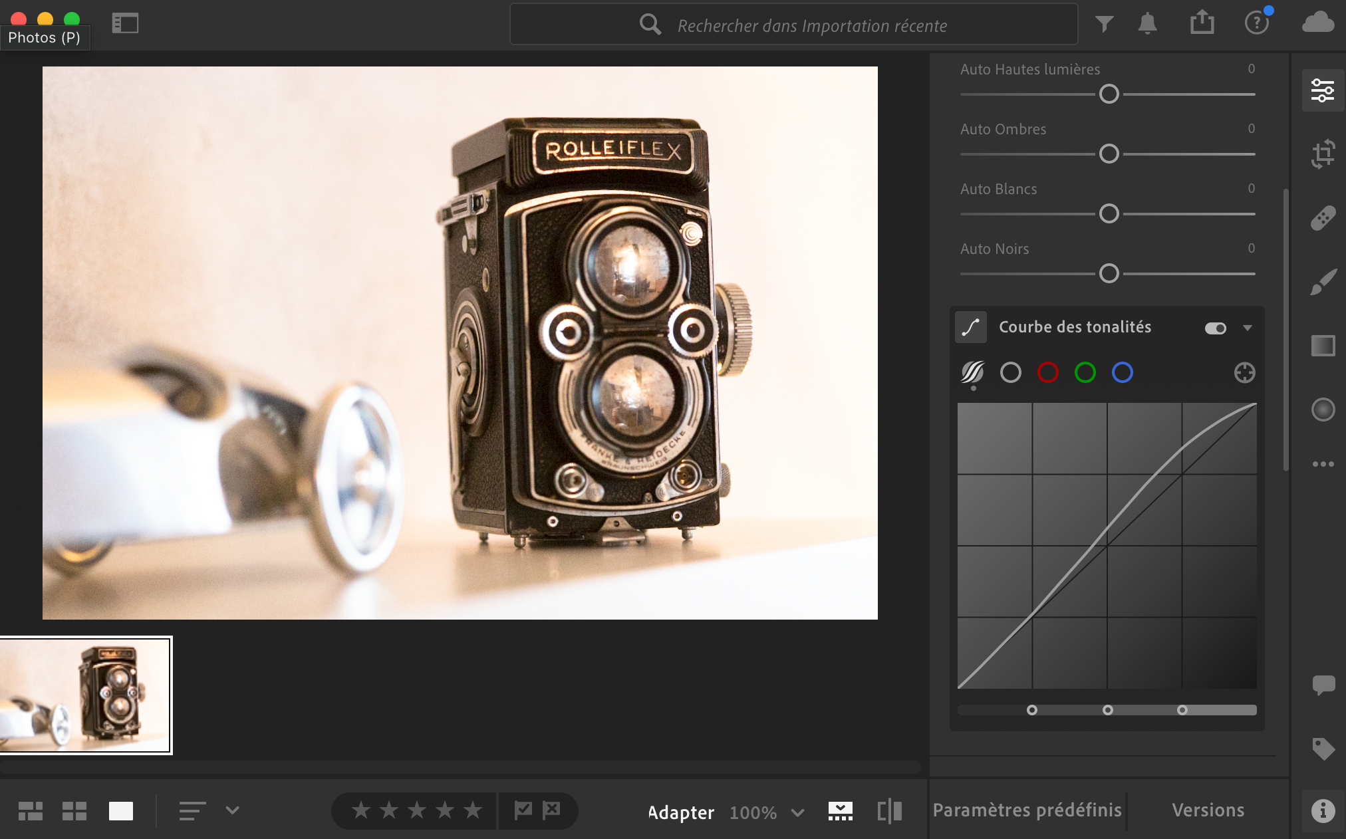Click the main Rolleiflex photo preview
The image size is (1346, 839).
[460, 342]
